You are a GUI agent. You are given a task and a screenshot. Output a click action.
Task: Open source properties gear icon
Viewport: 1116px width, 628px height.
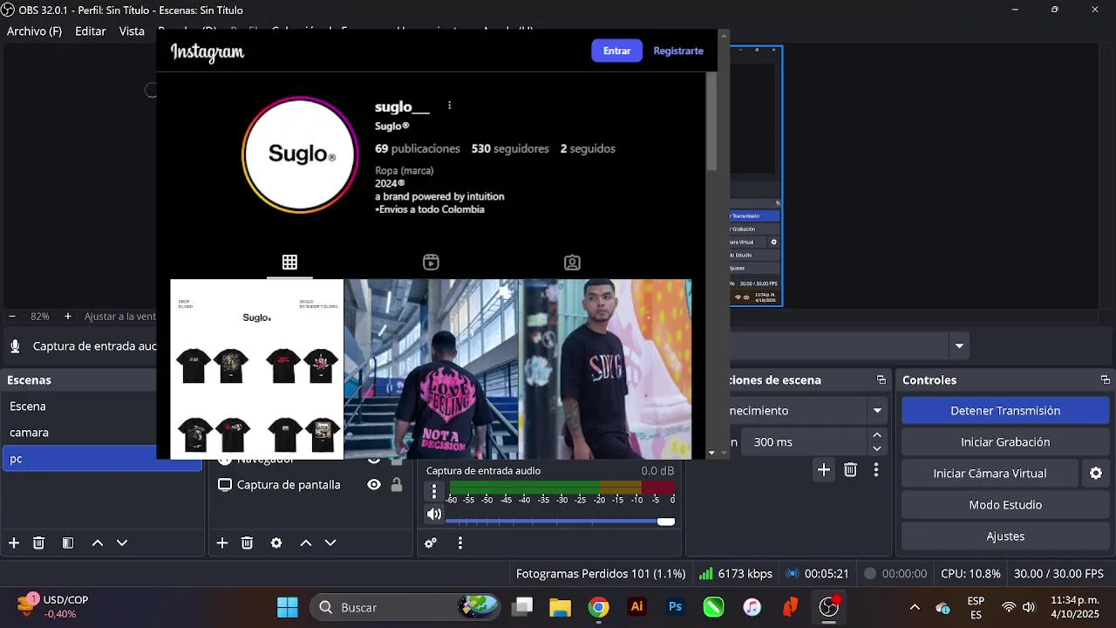[x=276, y=543]
